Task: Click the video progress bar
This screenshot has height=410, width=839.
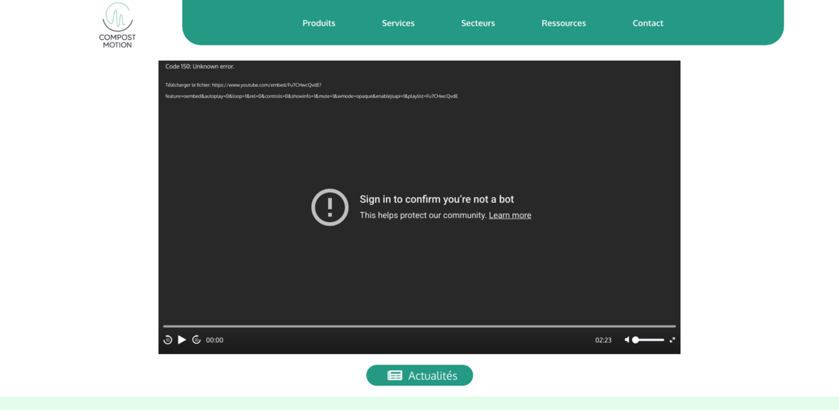Action: pos(419,326)
